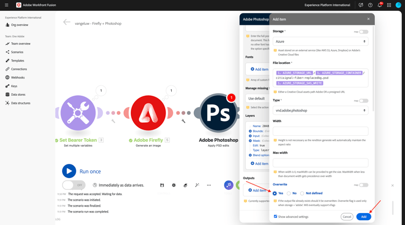The height and width of the screenshot is (225, 405).
Task: Click the AZURE_STORAGE_SAS_WRITE variable pill
Action: click(300, 83)
